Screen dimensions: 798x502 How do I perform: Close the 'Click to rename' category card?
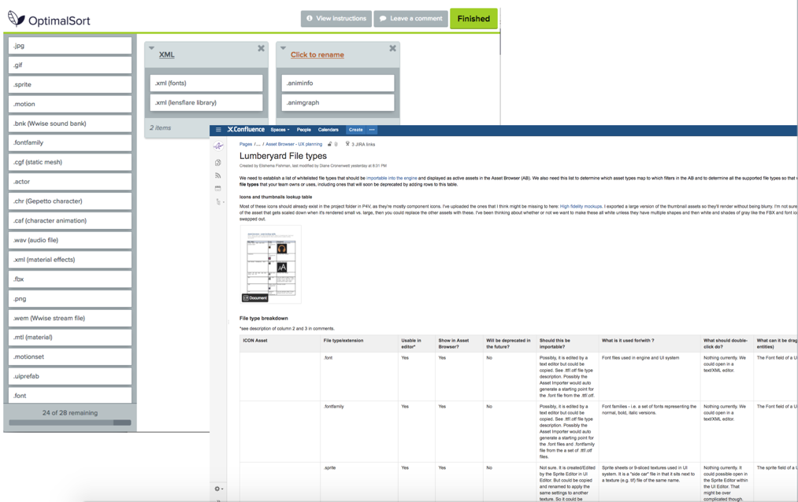[393, 48]
